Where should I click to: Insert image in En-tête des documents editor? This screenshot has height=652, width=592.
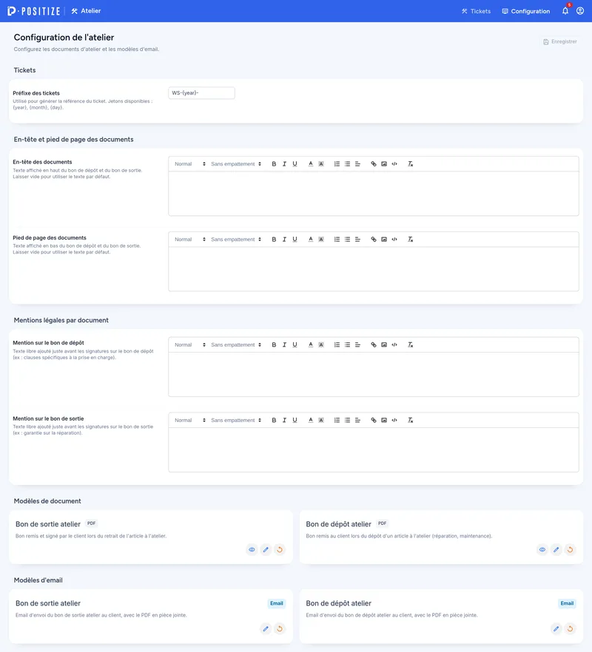[384, 164]
